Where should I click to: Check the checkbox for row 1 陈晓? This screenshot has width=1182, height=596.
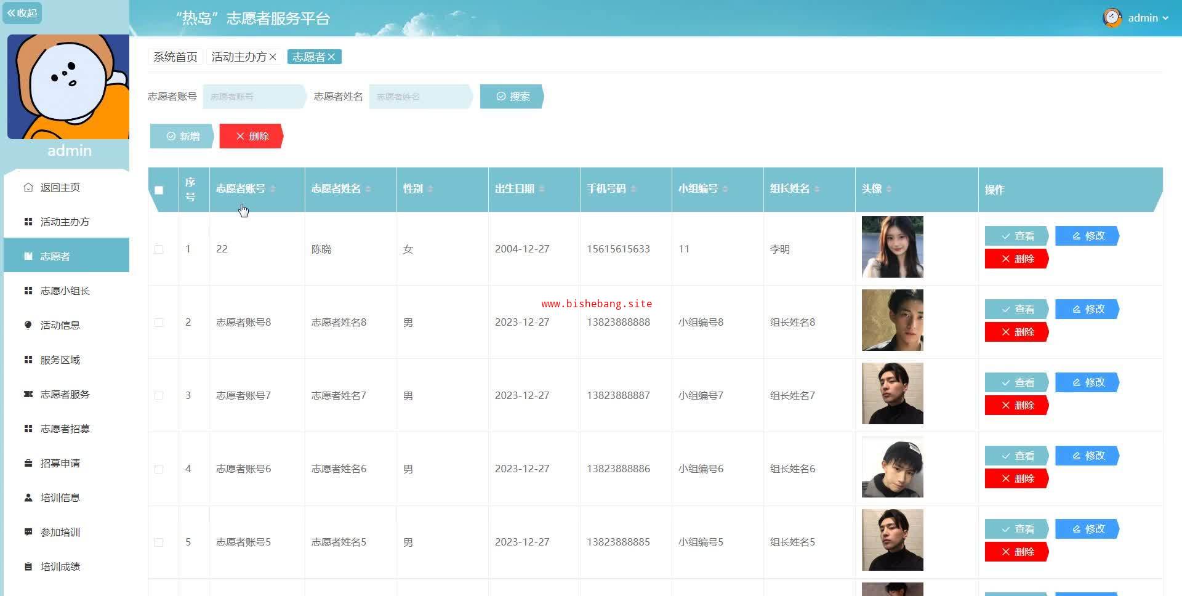(x=159, y=249)
